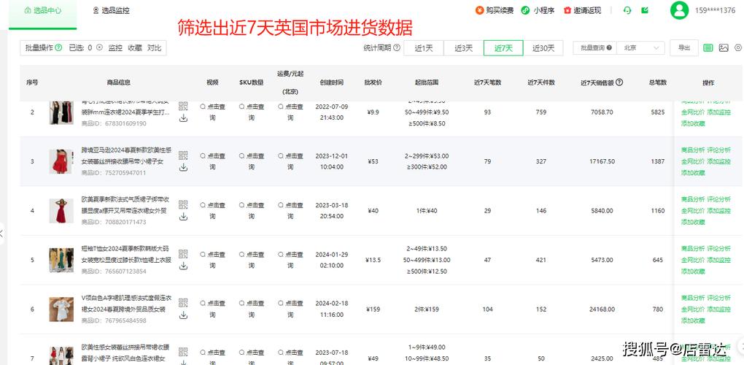Open 小程序 in top bar

538,10
